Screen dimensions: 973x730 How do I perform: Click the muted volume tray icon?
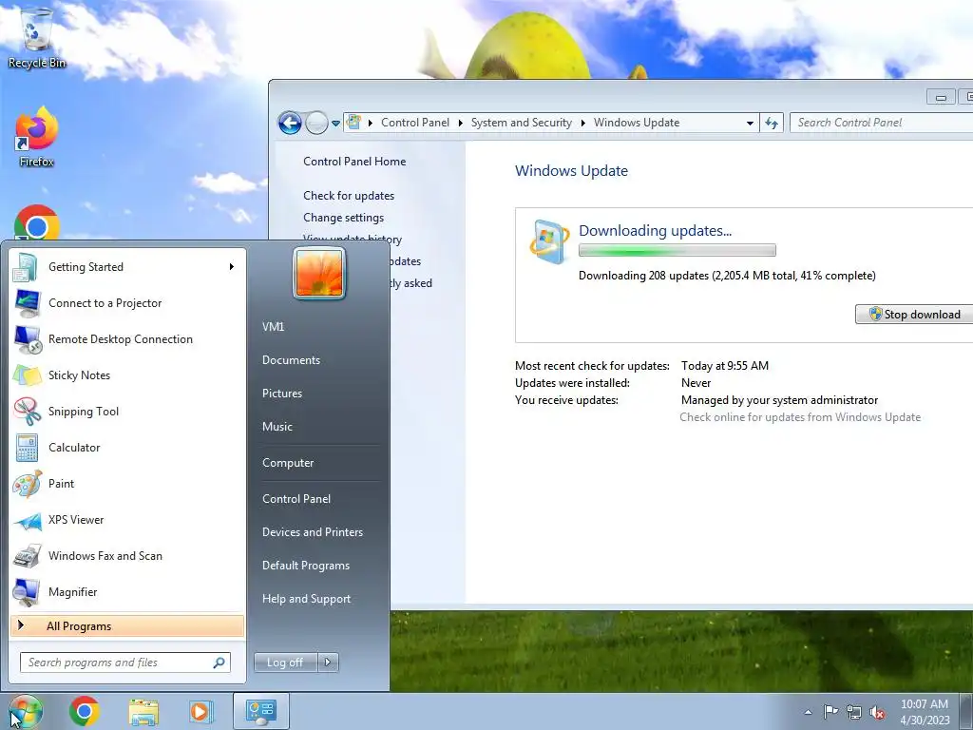[877, 712]
